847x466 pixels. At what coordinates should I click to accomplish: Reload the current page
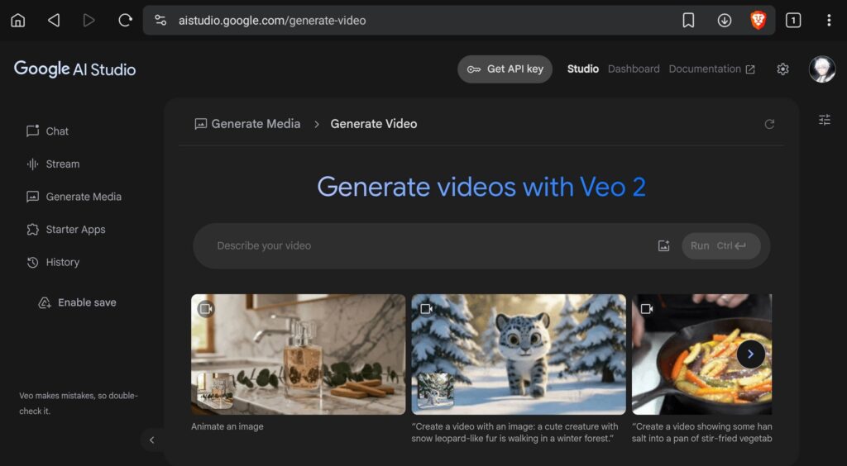(x=125, y=21)
